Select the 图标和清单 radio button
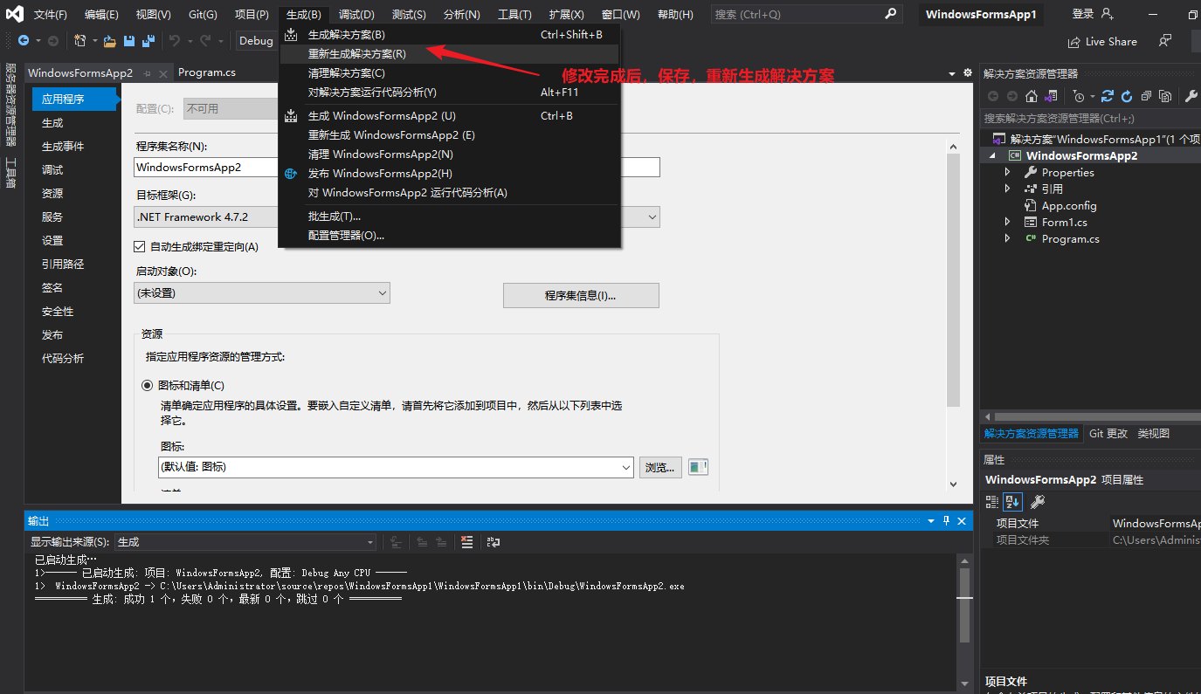This screenshot has height=694, width=1201. tap(147, 385)
